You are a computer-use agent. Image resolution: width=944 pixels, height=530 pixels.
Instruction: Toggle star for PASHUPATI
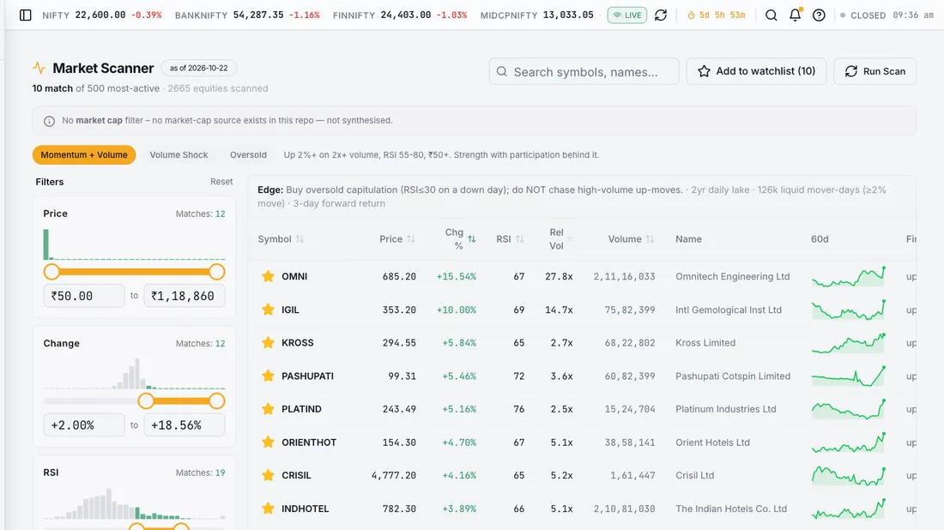click(268, 376)
